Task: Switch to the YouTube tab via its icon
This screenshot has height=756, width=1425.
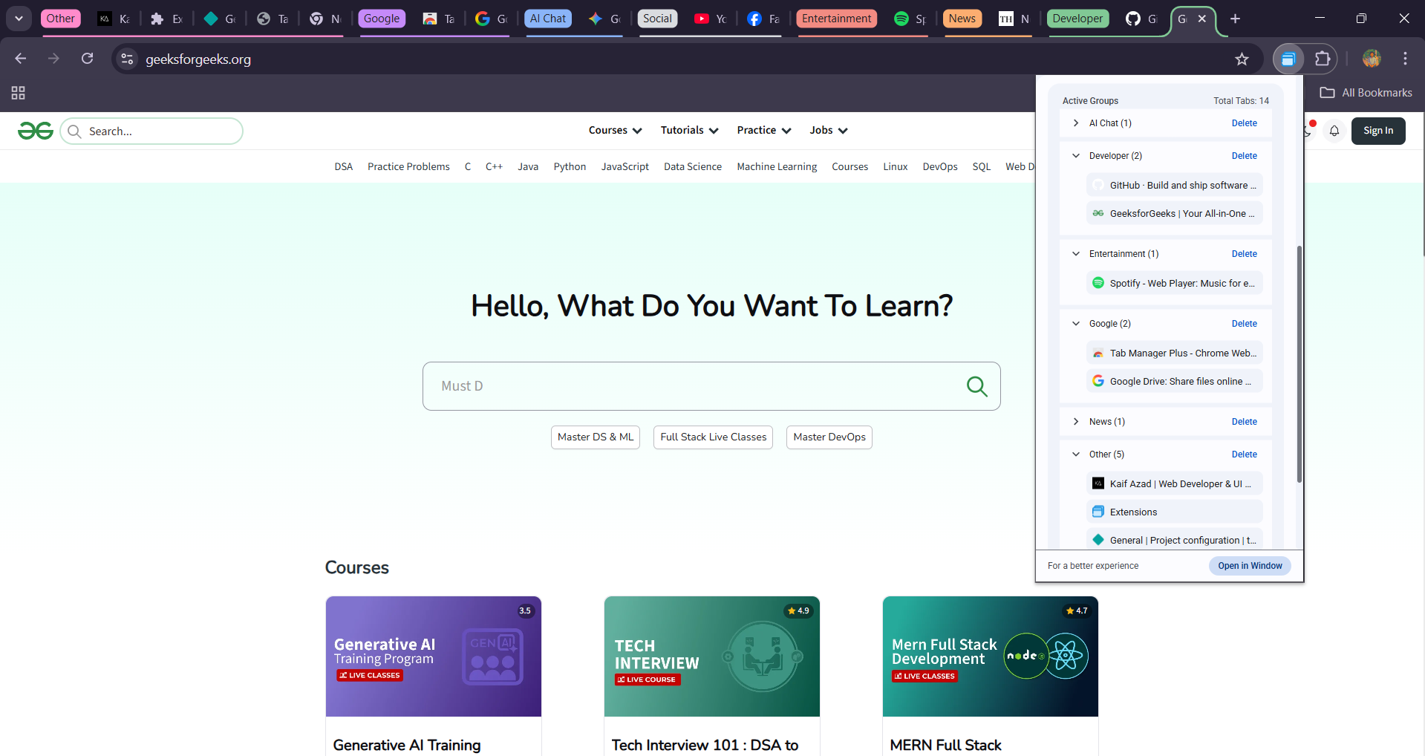Action: (701, 18)
